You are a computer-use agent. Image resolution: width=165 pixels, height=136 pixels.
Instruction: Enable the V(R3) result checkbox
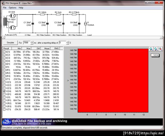pyautogui.click(x=4, y=106)
